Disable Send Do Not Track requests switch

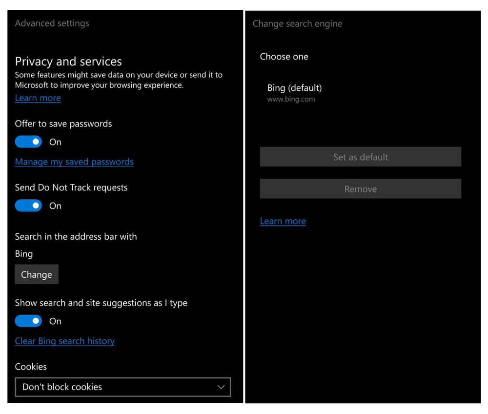point(28,206)
